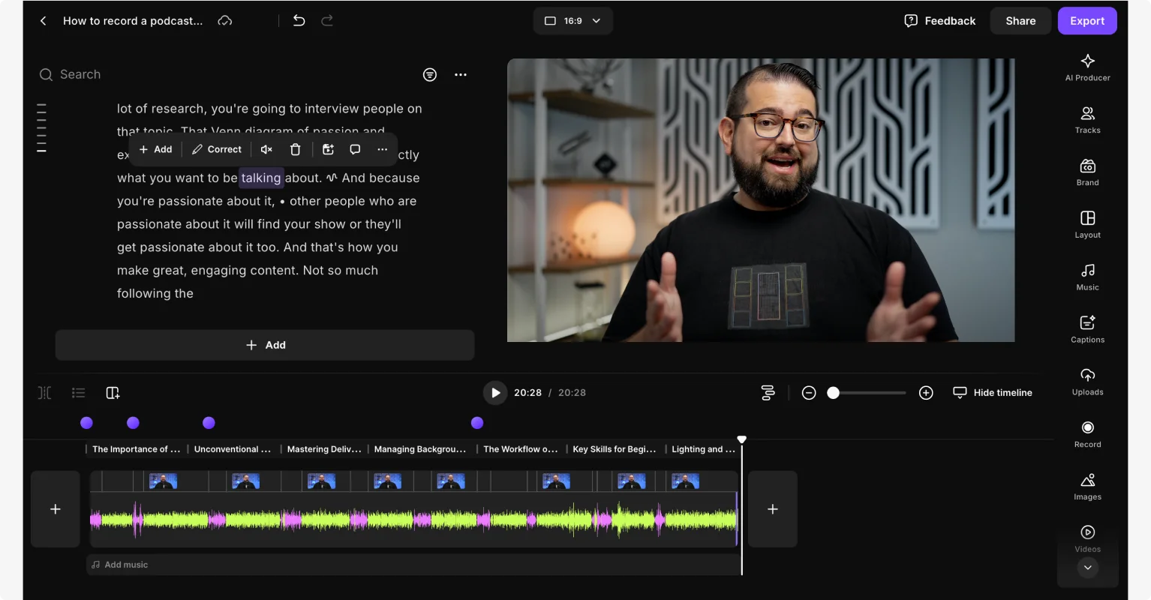Expand the Videos chevron in right sidebar
The width and height of the screenshot is (1151, 600).
[x=1087, y=568]
